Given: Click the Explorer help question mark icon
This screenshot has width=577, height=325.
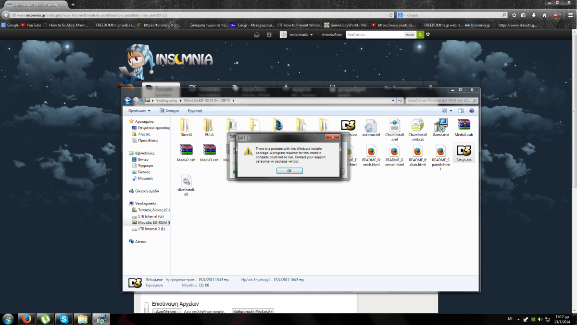Looking at the screenshot, I should pyautogui.click(x=471, y=111).
